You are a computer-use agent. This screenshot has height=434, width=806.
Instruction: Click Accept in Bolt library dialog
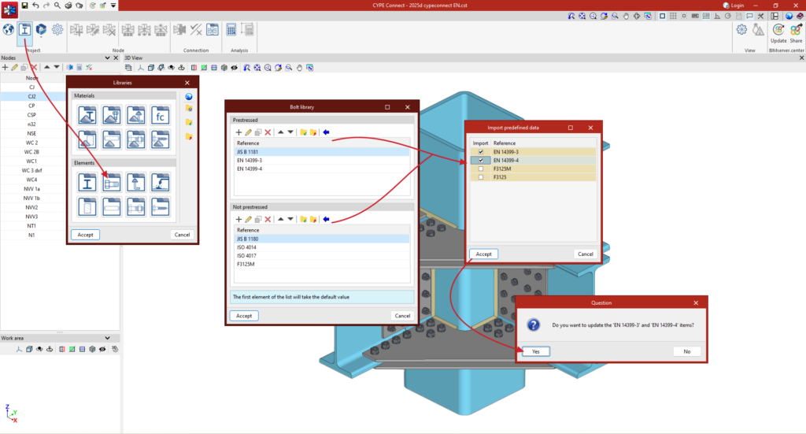click(244, 316)
